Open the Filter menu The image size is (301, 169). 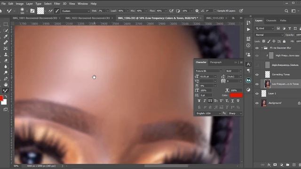pyautogui.click(x=57, y=4)
